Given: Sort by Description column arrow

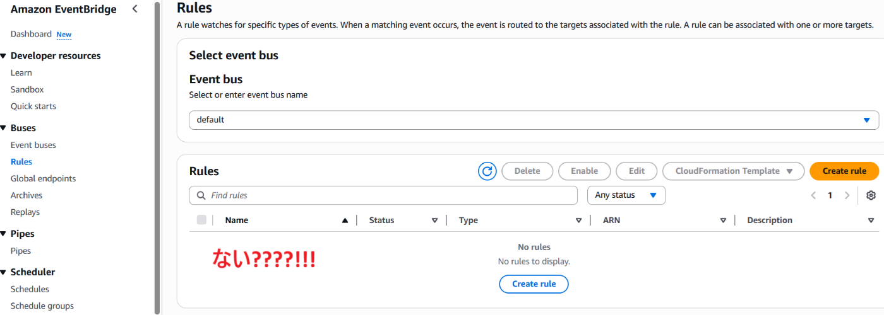Looking at the screenshot, I should (x=871, y=220).
